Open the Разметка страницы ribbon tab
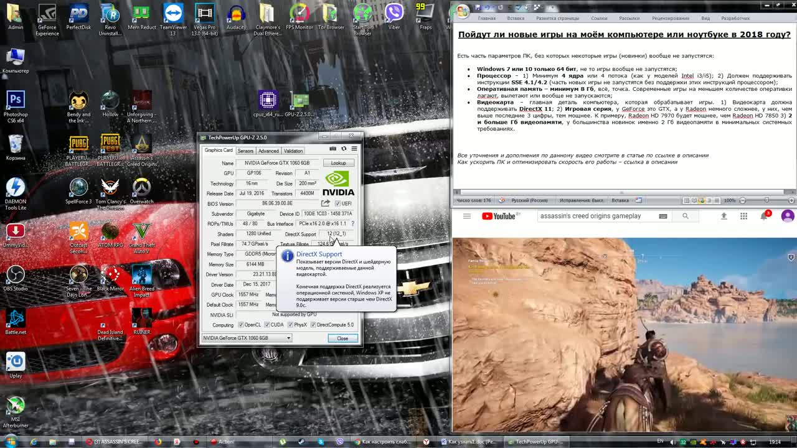Viewport: 797px width, 448px height. (557, 19)
